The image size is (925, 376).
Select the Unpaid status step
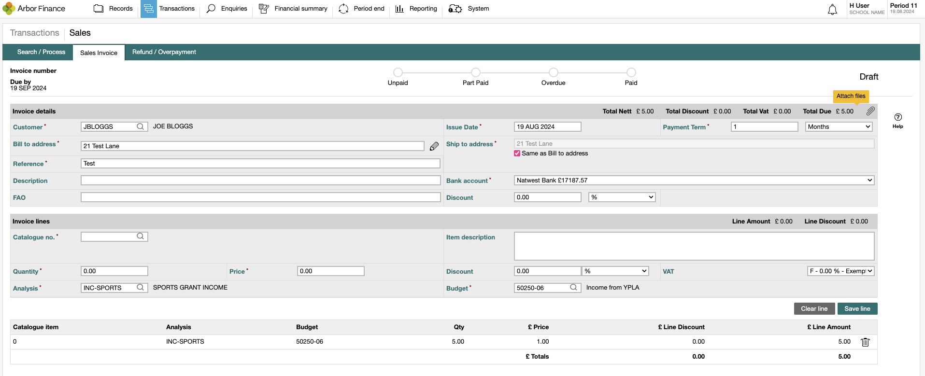click(x=398, y=72)
